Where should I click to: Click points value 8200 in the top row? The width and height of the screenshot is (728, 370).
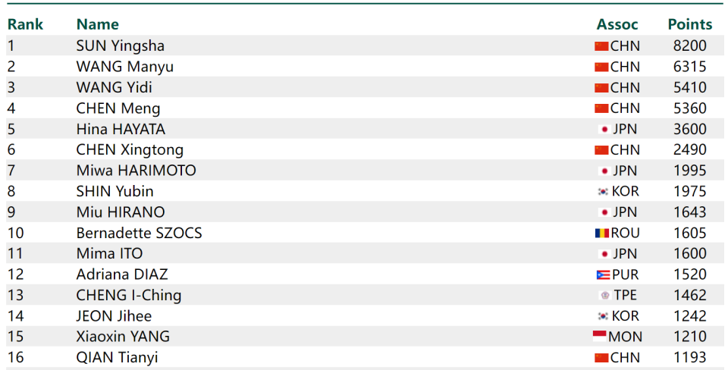coord(689,45)
